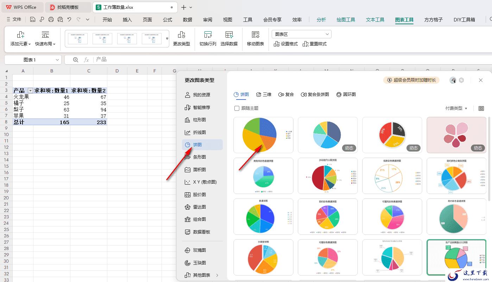
Task: Click the 移动图表 move chart icon
Action: [256, 34]
